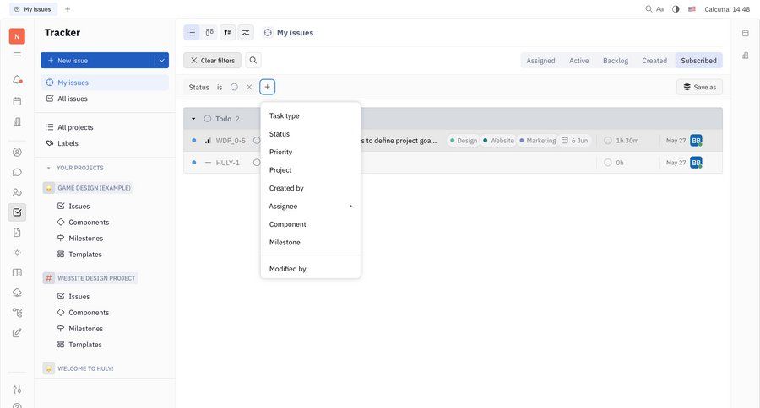Open the New issue dropdown arrow

pyautogui.click(x=161, y=61)
